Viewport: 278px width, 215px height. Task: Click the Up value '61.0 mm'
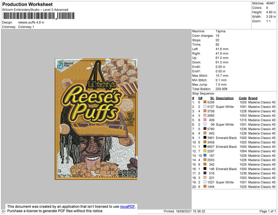tap(222, 58)
